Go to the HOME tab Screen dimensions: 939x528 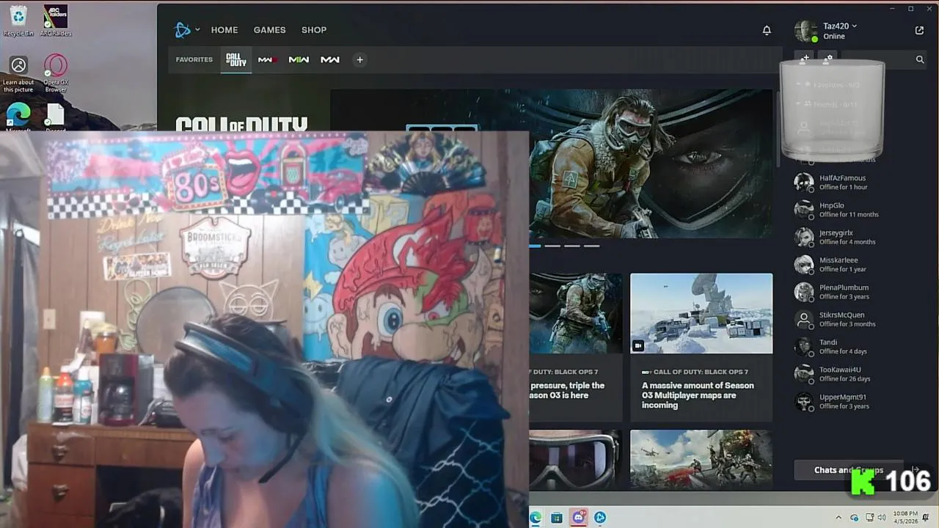click(x=224, y=30)
